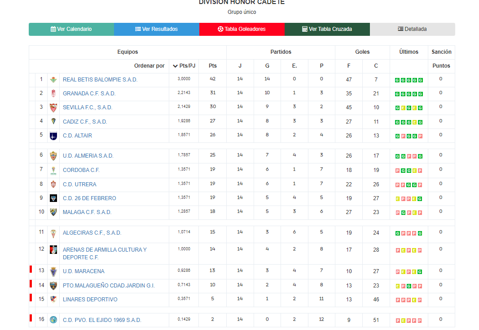Open U.D. MARACENA team link
This screenshot has height=330, width=479.
[83, 271]
